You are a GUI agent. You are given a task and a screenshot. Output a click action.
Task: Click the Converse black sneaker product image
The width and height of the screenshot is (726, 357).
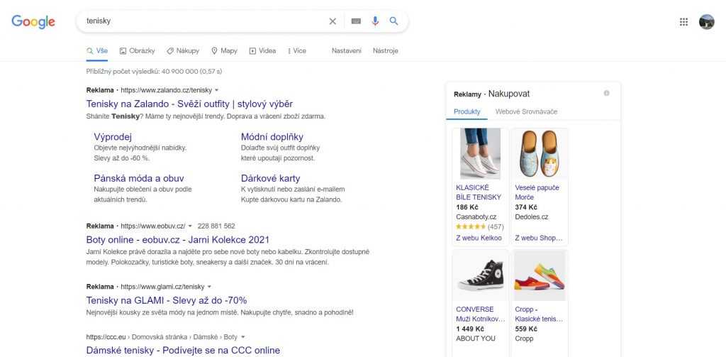tap(480, 275)
